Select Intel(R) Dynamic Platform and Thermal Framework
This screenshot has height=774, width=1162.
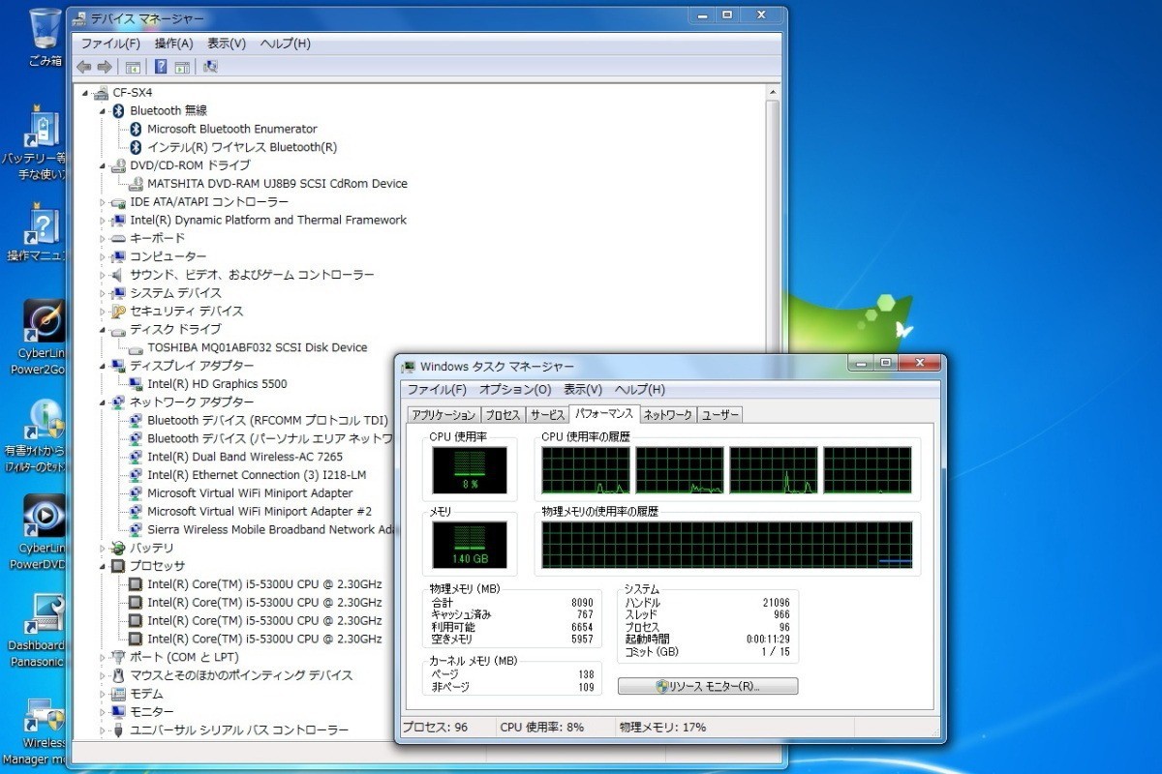[x=268, y=221]
